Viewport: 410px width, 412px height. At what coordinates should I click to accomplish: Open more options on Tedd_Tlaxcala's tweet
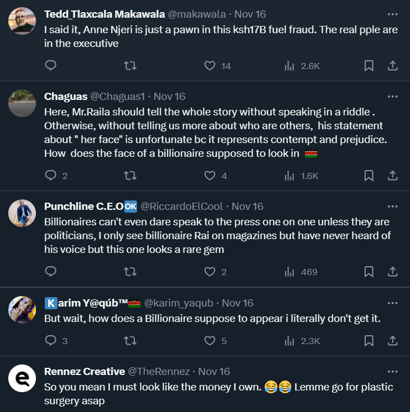(x=392, y=14)
